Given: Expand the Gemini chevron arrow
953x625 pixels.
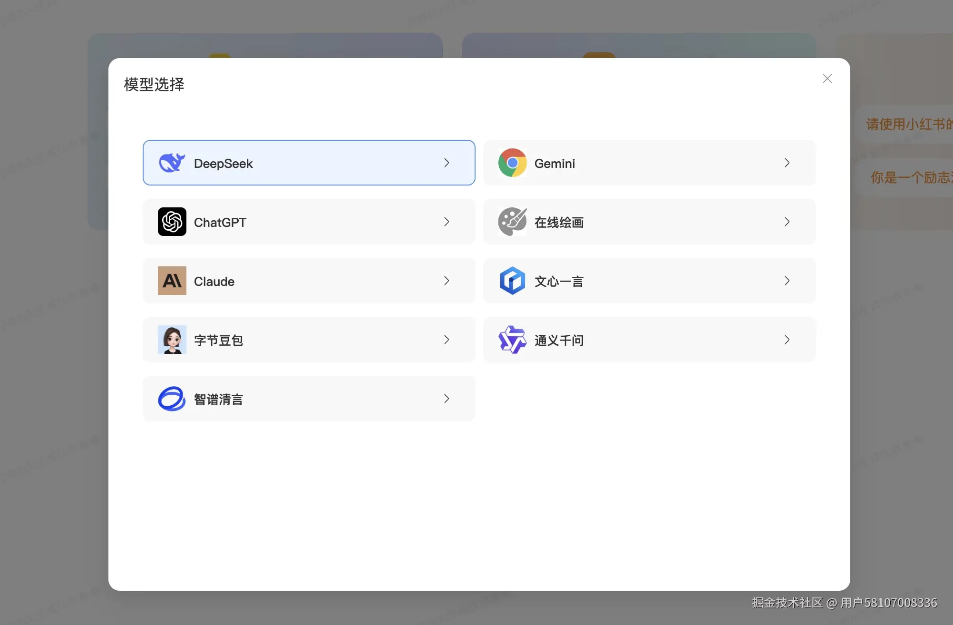Looking at the screenshot, I should click(x=787, y=163).
